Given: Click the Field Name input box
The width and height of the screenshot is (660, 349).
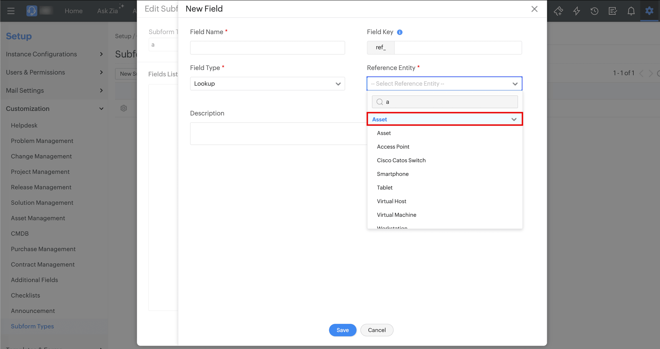Looking at the screenshot, I should point(267,48).
